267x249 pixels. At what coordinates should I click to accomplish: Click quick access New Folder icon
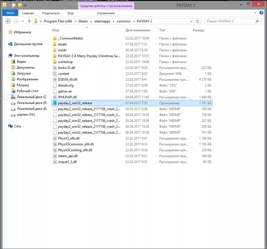click(x=20, y=5)
